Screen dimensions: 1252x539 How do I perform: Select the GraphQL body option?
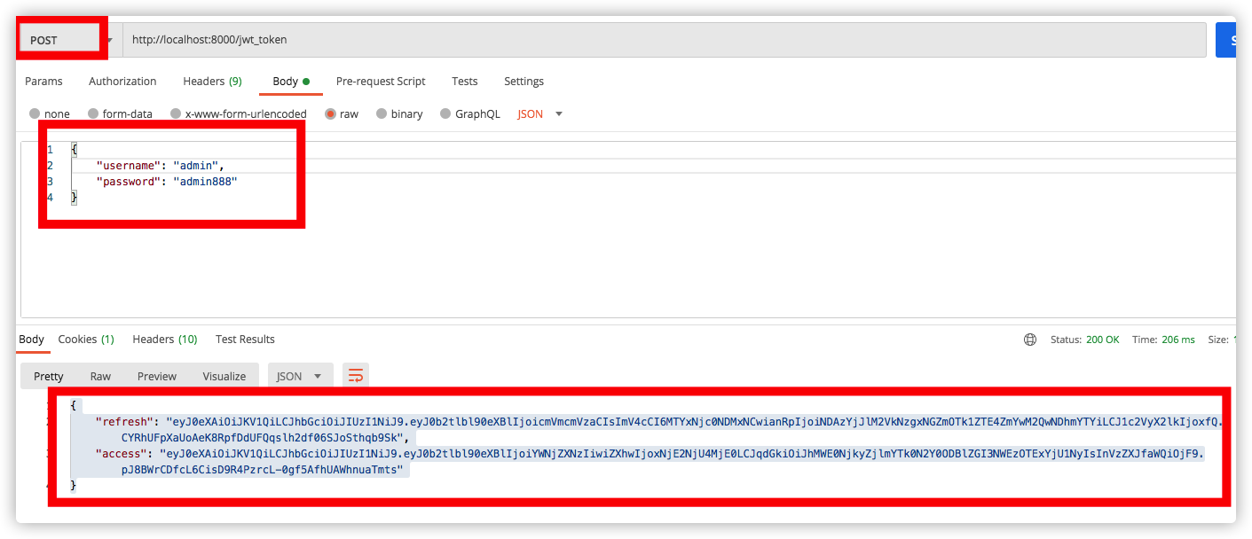(445, 114)
